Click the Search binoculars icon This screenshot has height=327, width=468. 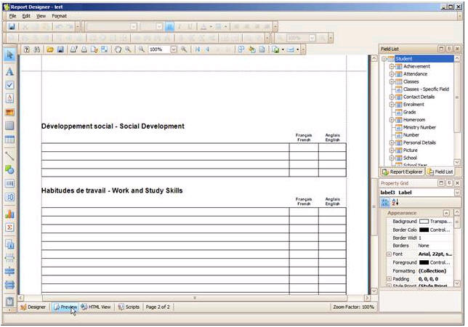click(x=37, y=49)
